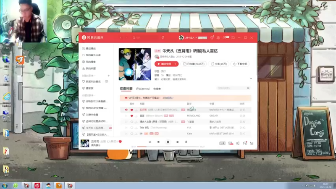Click the listen-to-identify microphone icon
Image resolution: width=336 pixels, height=189 pixels.
click(163, 38)
